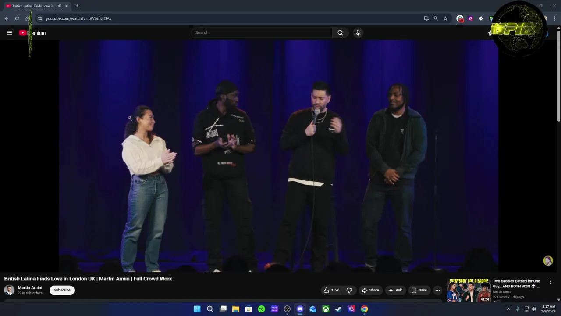
Task: Install app icon in address bar
Action: point(426,18)
